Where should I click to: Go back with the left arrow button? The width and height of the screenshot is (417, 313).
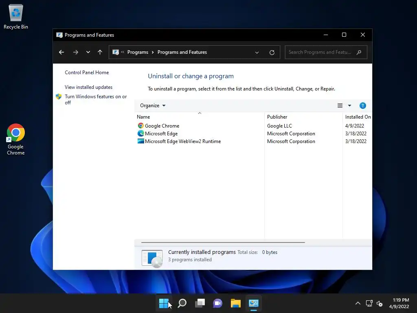[61, 52]
